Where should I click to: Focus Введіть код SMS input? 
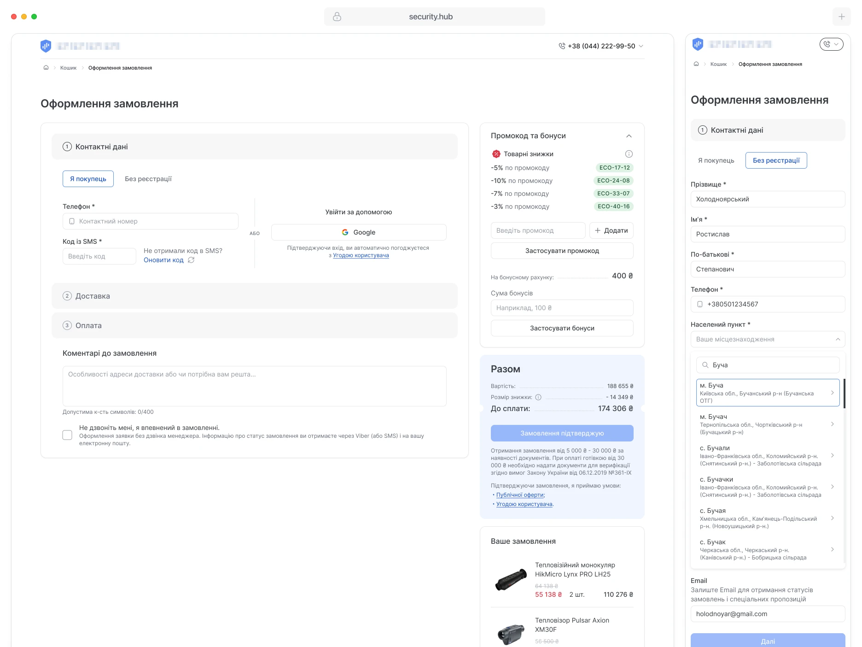pos(99,256)
